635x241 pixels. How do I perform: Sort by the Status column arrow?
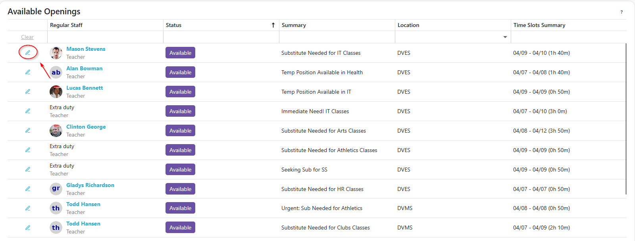coord(273,25)
